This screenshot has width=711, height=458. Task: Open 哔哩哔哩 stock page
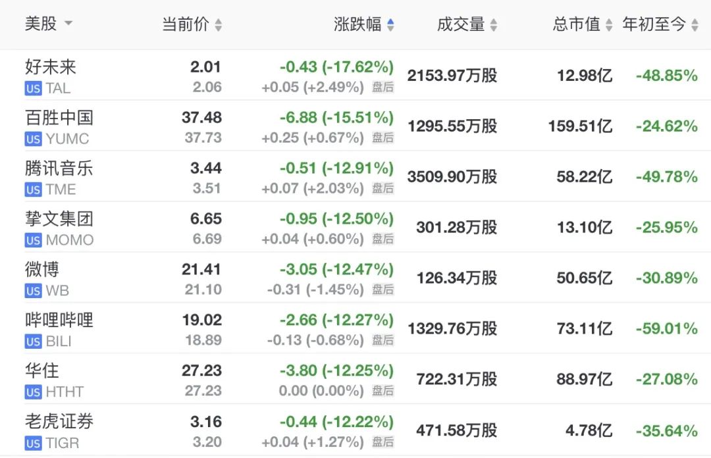pos(355,328)
